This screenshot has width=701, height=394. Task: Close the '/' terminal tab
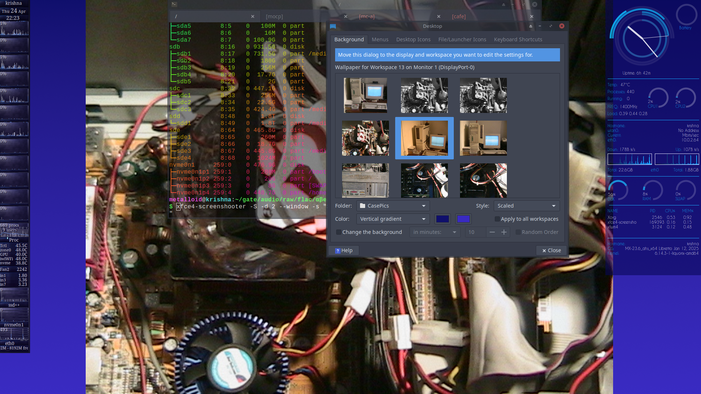[x=253, y=16]
